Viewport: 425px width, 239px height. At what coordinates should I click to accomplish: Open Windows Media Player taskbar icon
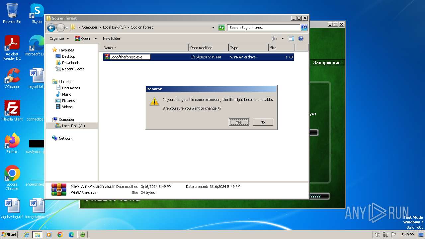(49, 235)
